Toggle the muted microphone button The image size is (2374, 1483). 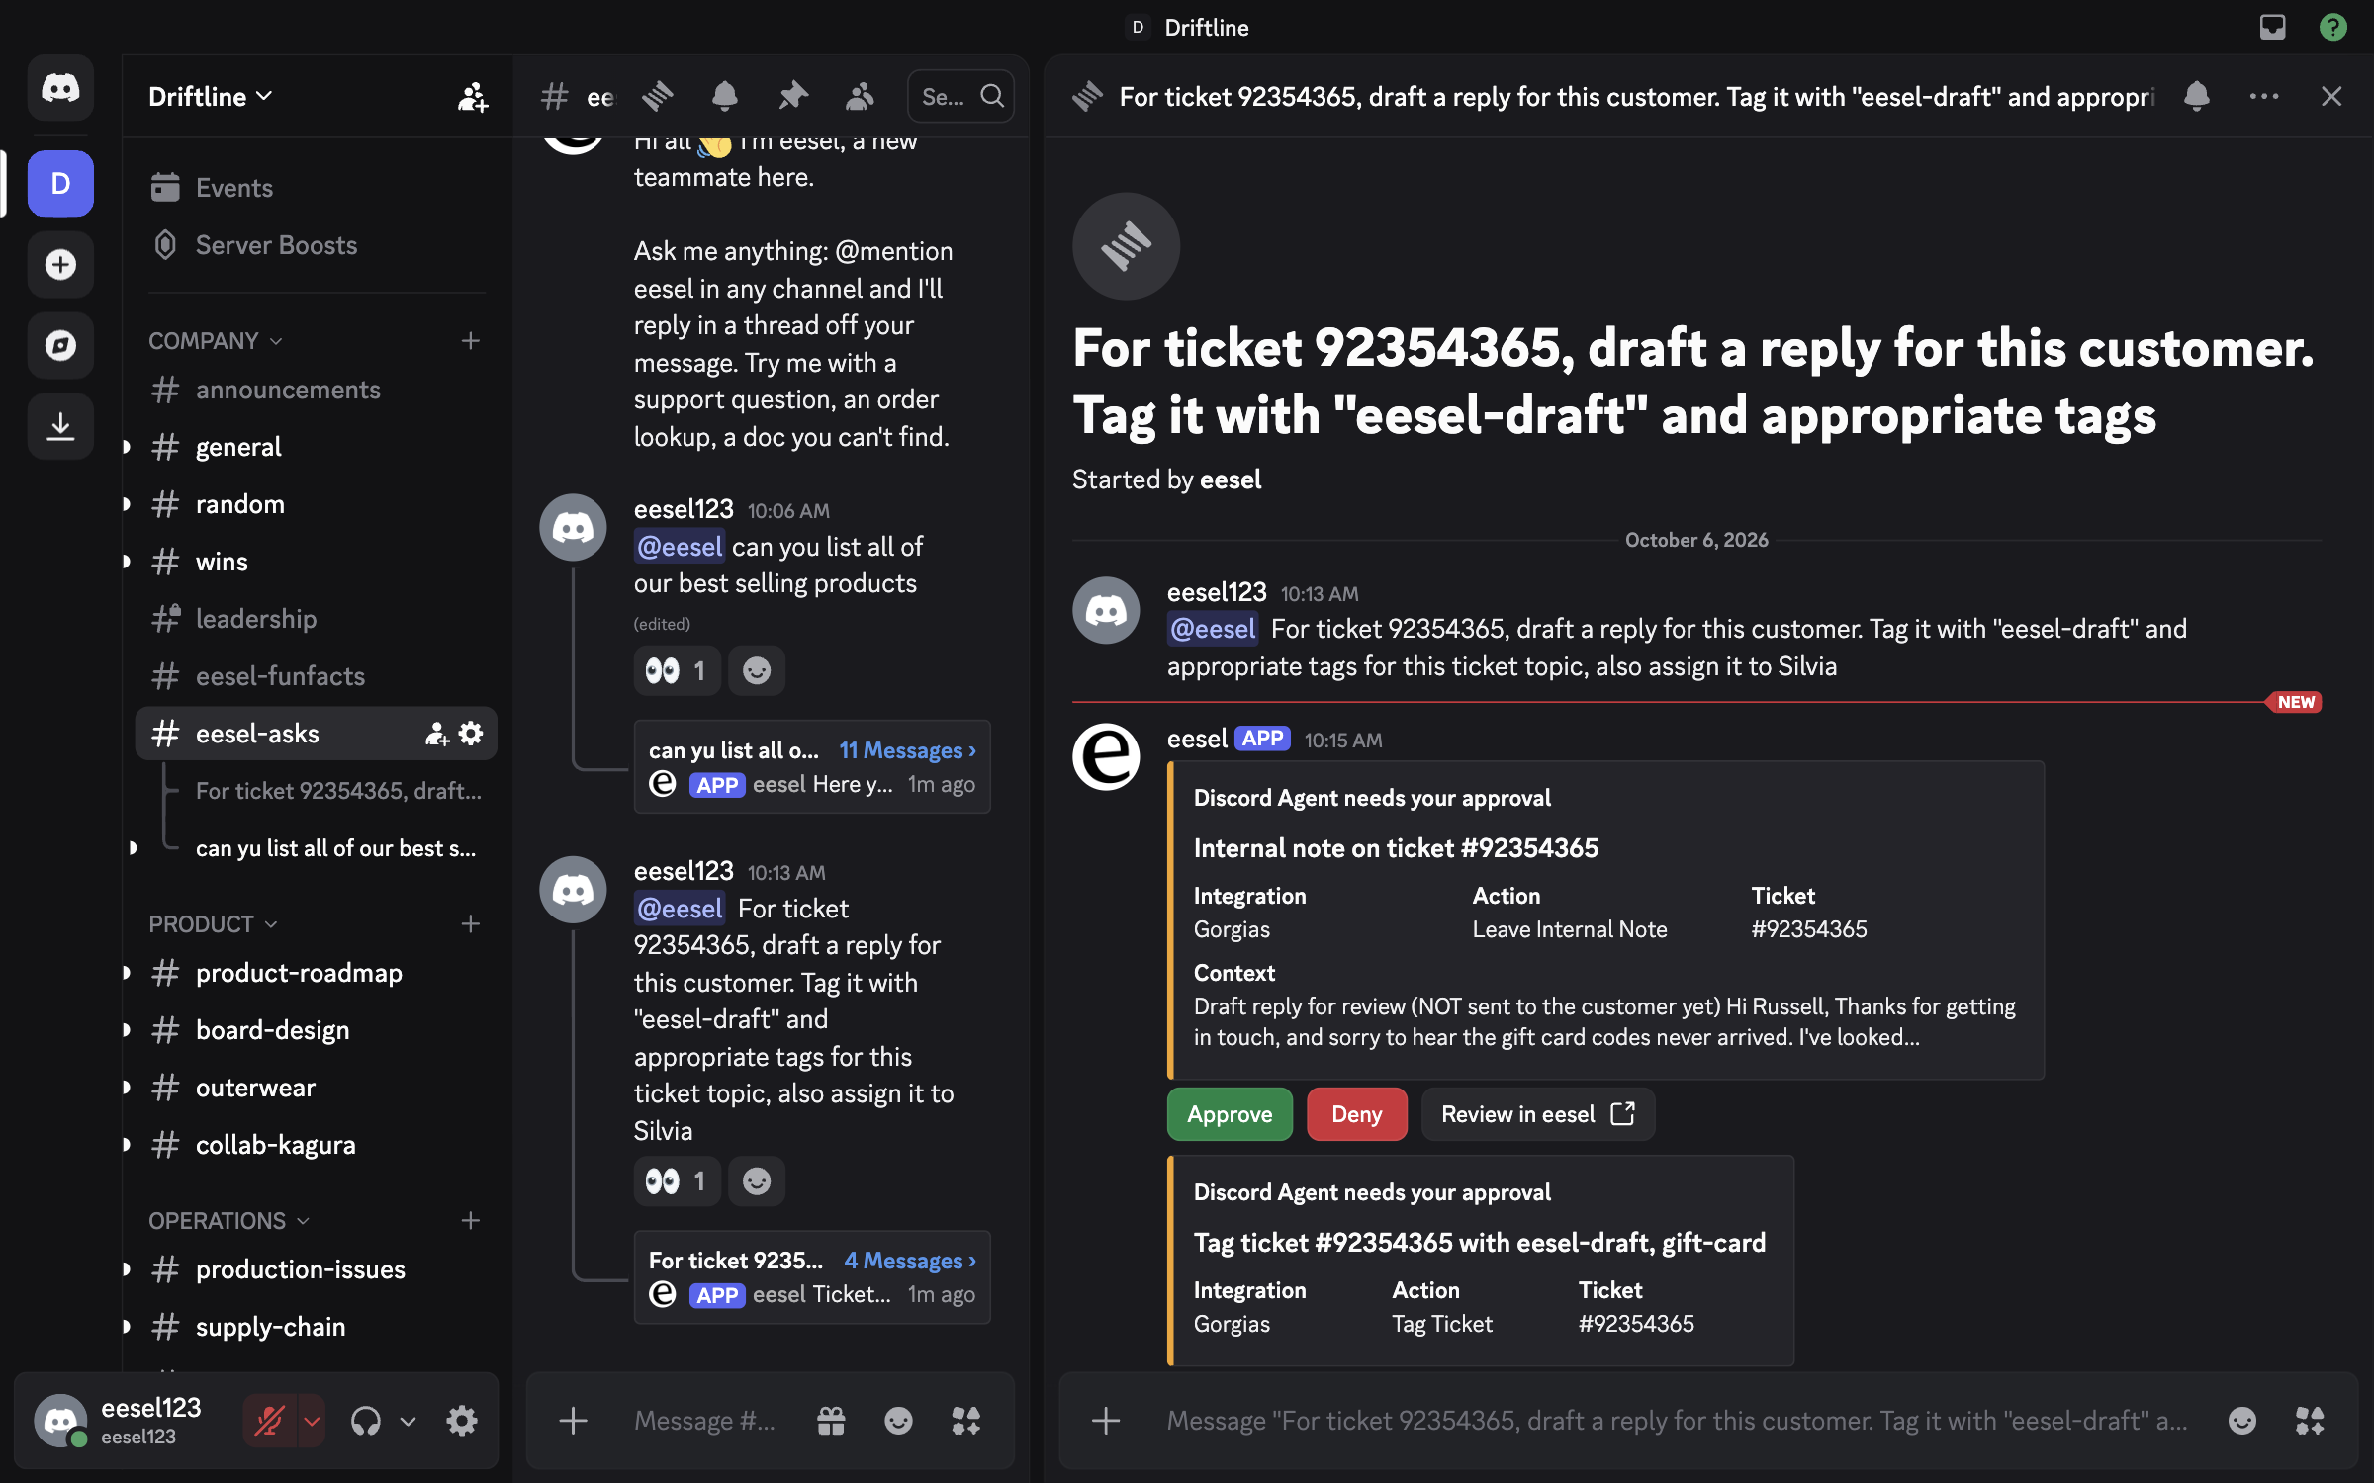point(269,1421)
